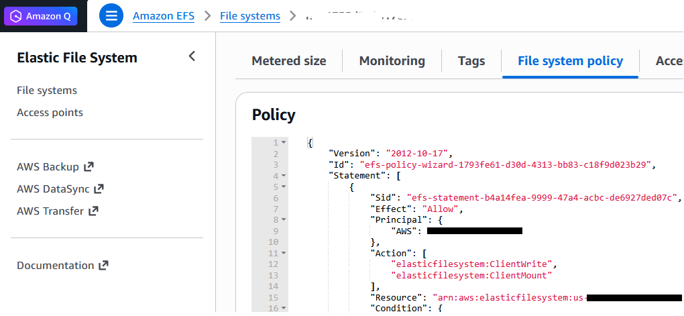
Task: Click line number 2 in the gutter
Action: tap(276, 154)
